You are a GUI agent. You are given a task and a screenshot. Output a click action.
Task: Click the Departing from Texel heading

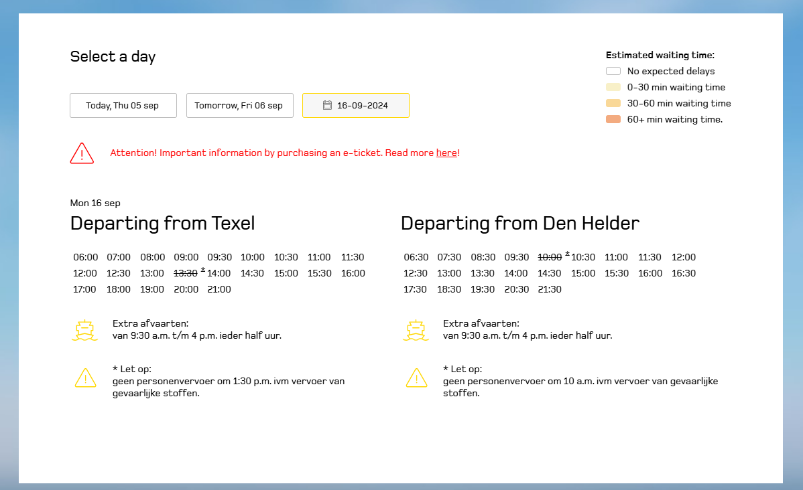162,224
